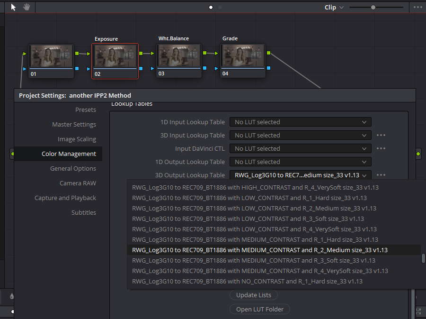This screenshot has width=426, height=319.
Task: Open options dots for Input DaVinci CTL
Action: [x=381, y=148]
